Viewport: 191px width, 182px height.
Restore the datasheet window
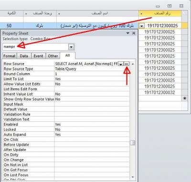[x=170, y=6]
